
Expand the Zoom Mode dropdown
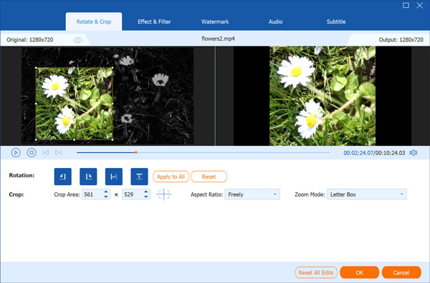pos(367,194)
